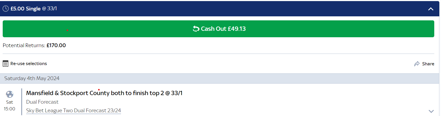Collapse the bet slip with the up chevron
The height and width of the screenshot is (116, 441).
coord(430,9)
